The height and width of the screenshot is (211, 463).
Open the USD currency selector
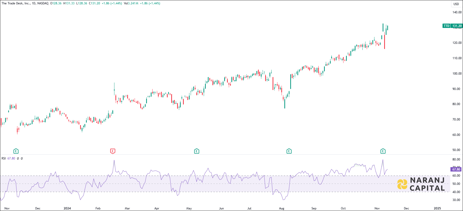[x=456, y=4]
